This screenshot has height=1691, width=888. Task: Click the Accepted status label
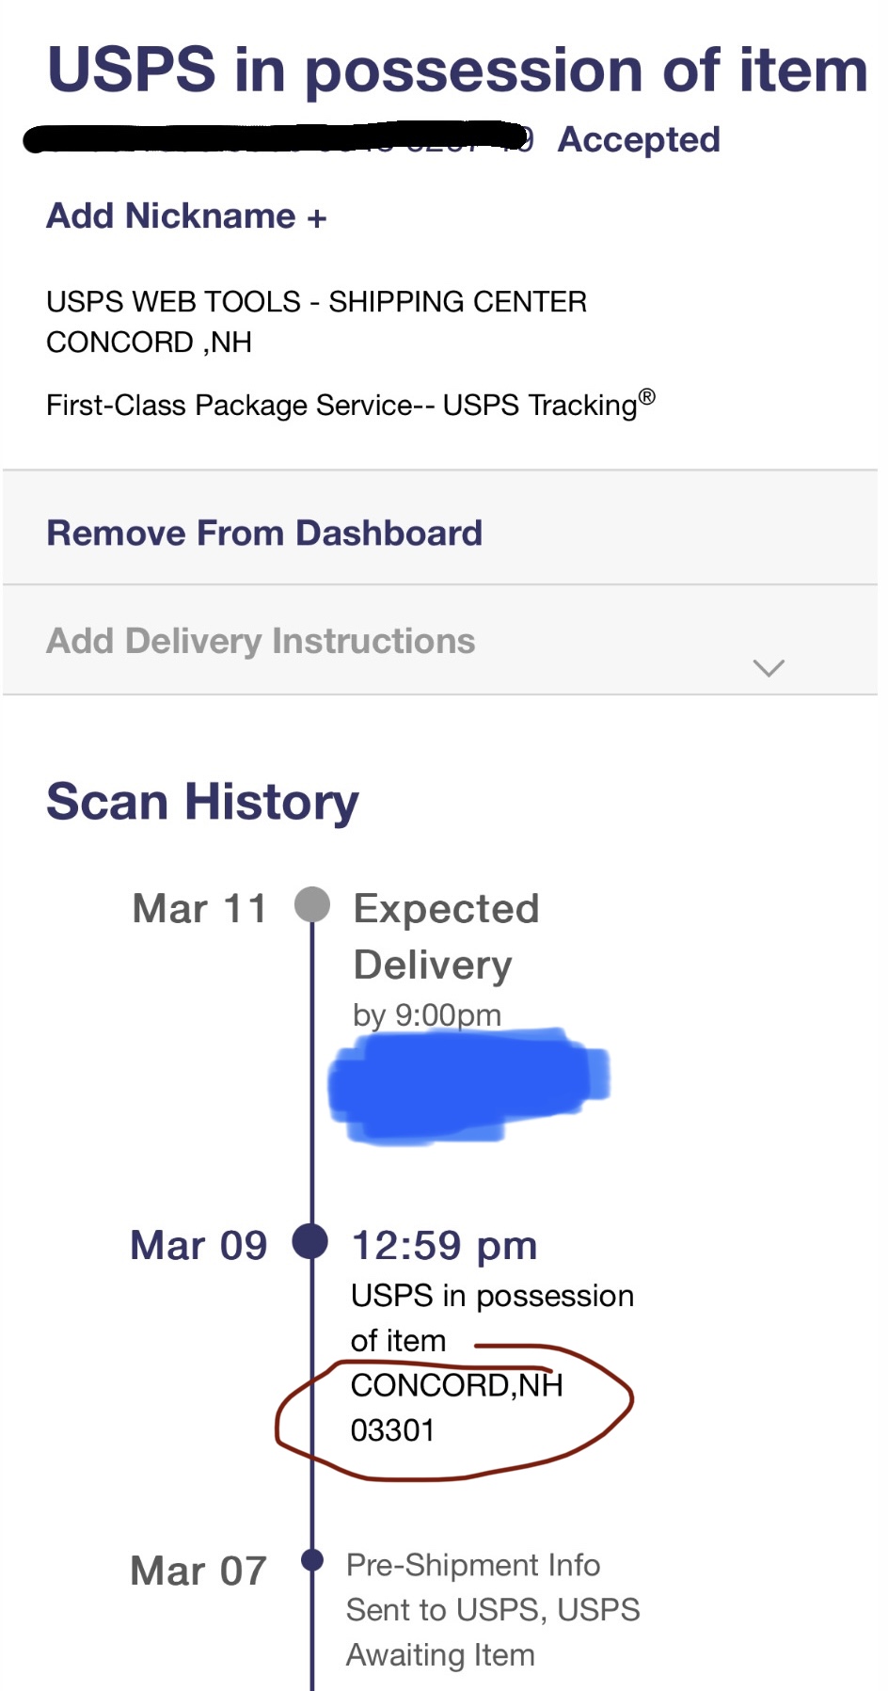(639, 140)
